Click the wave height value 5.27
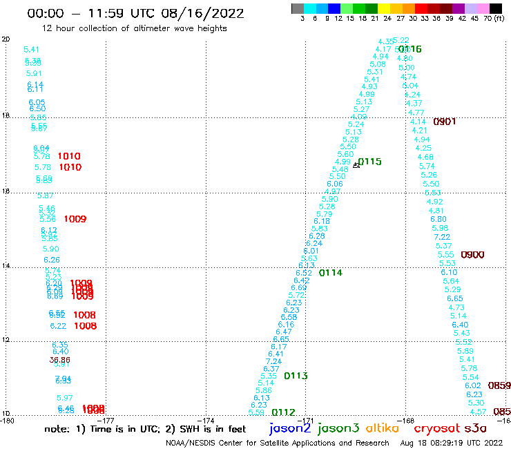The height and width of the screenshot is (449, 511). coord(361,110)
